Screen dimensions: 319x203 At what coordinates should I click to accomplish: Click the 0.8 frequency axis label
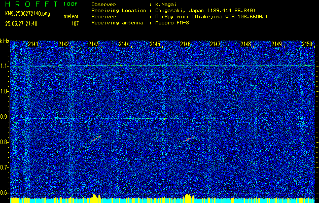click(x=5, y=142)
